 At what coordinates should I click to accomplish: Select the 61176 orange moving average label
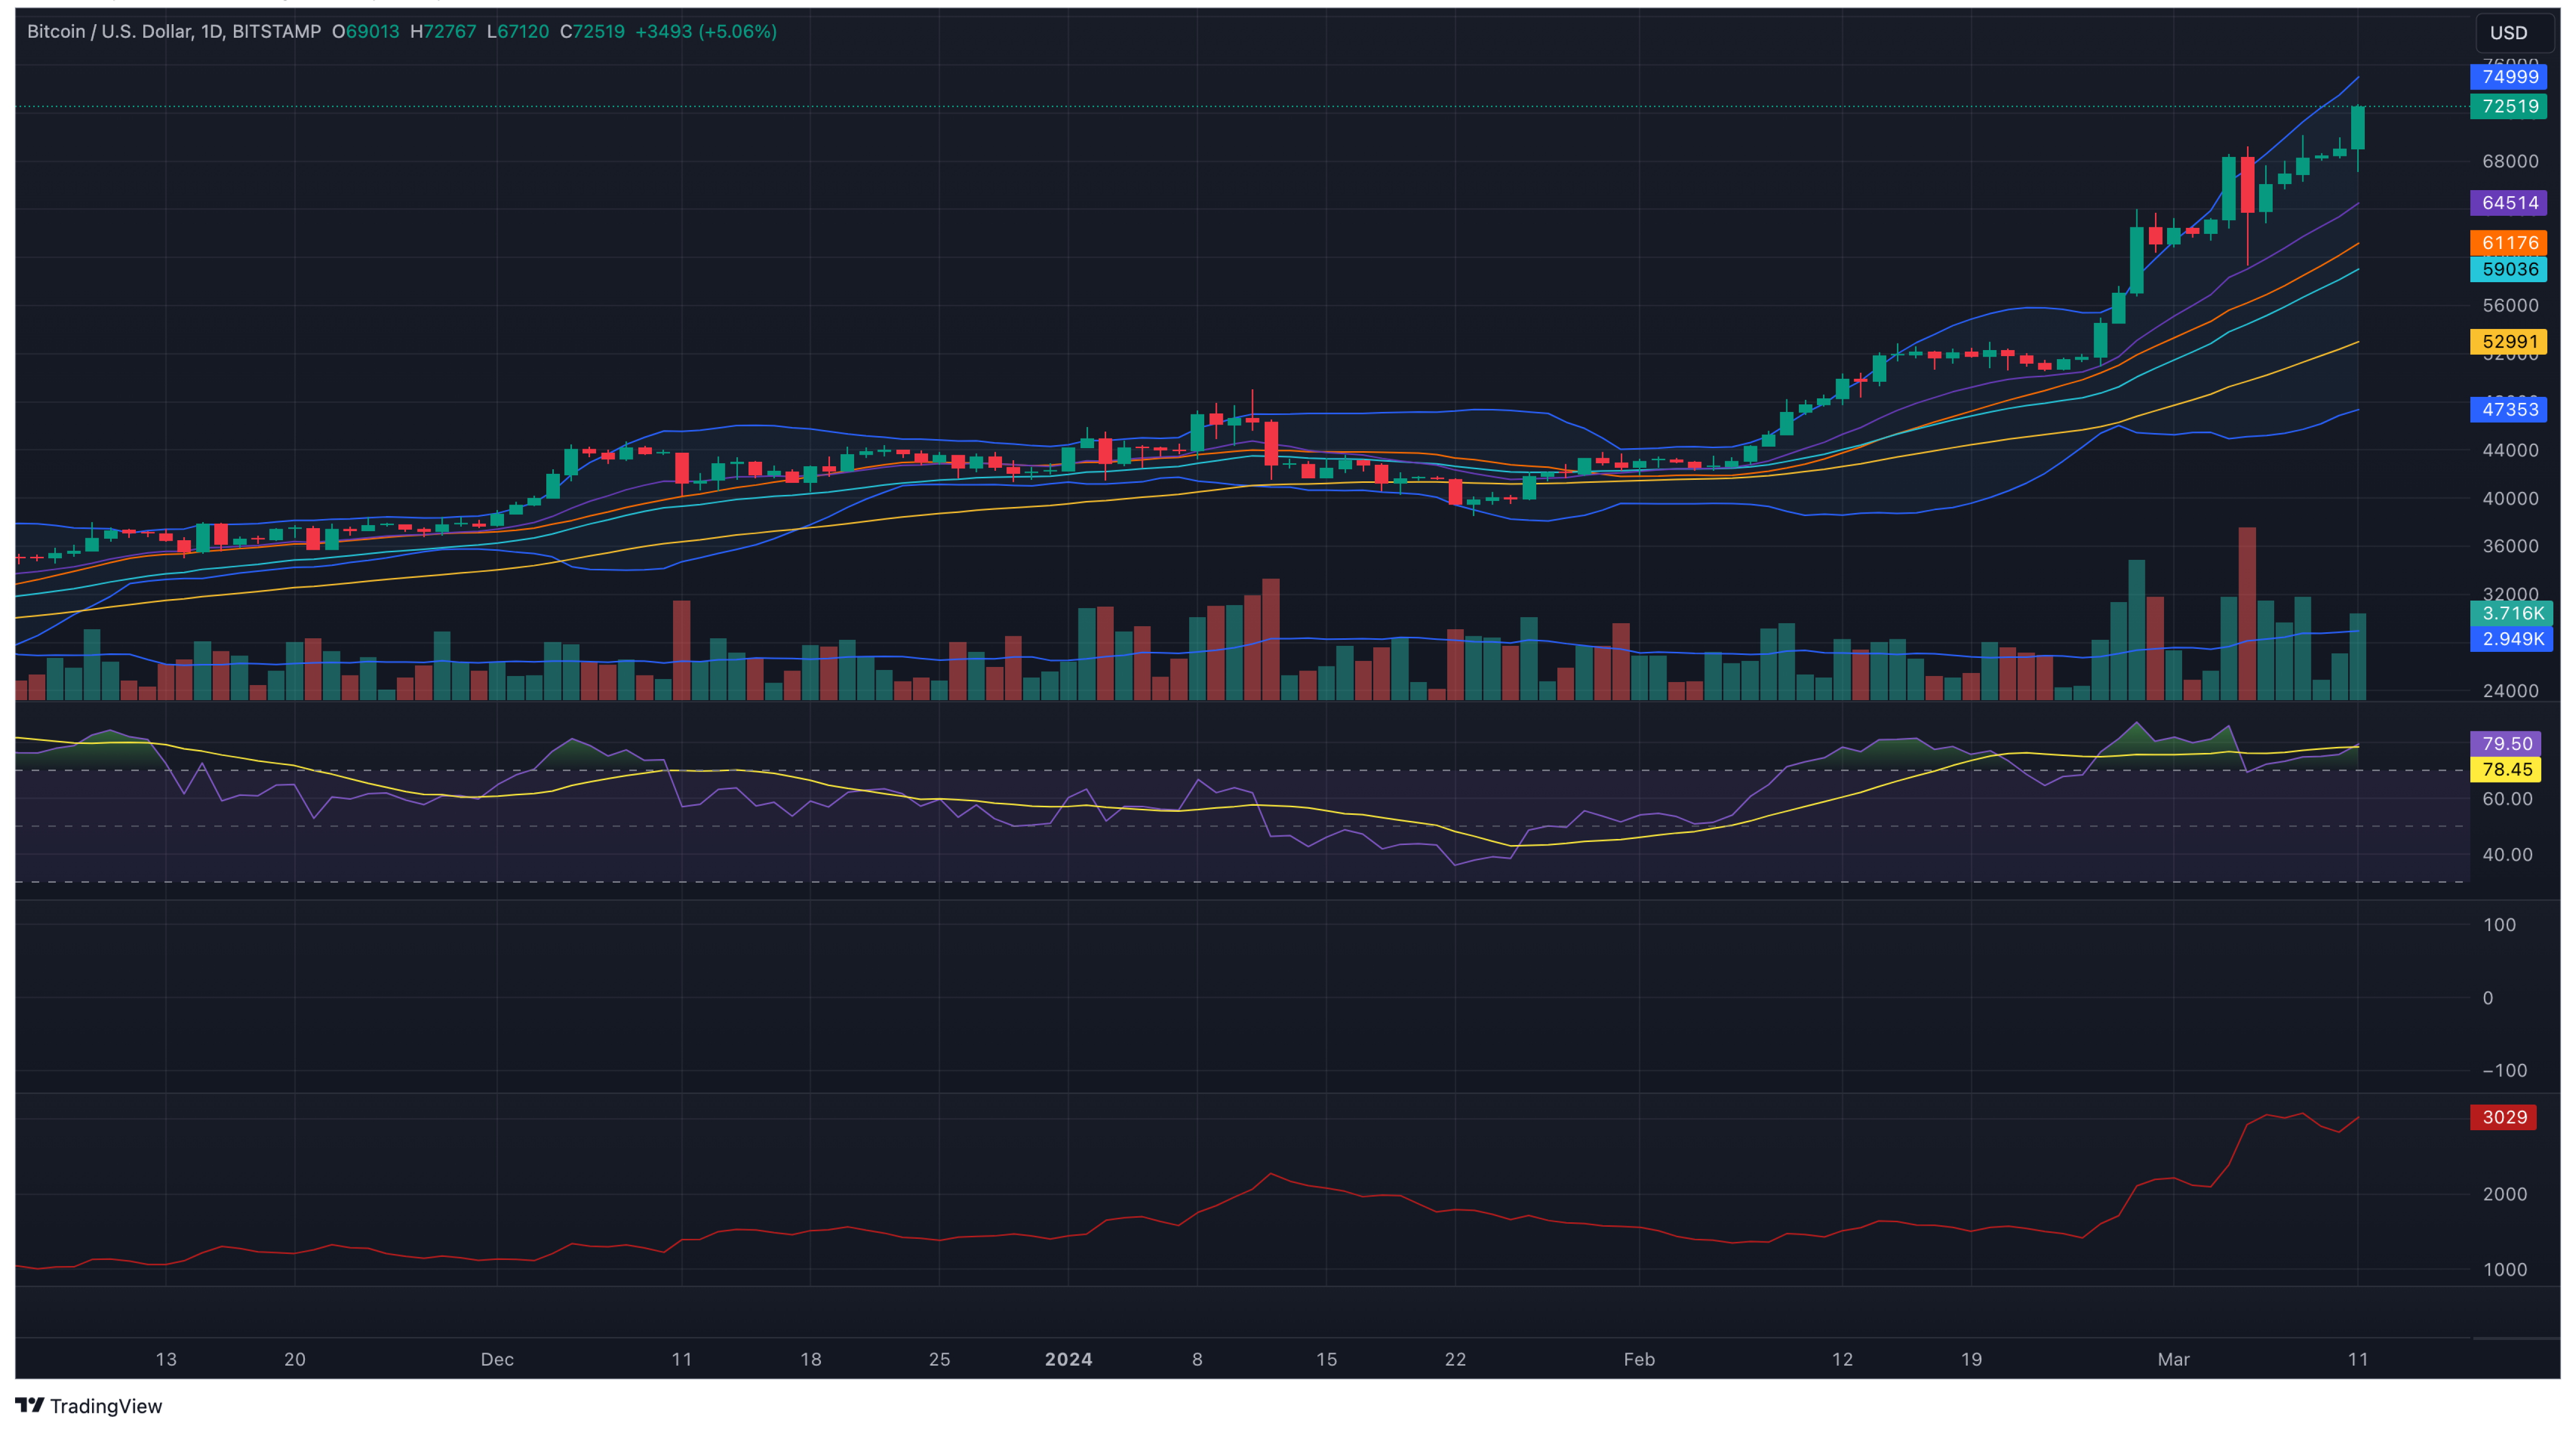[x=2509, y=243]
